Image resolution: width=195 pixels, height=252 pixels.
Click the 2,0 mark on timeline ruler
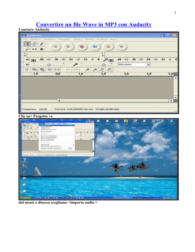103,74
